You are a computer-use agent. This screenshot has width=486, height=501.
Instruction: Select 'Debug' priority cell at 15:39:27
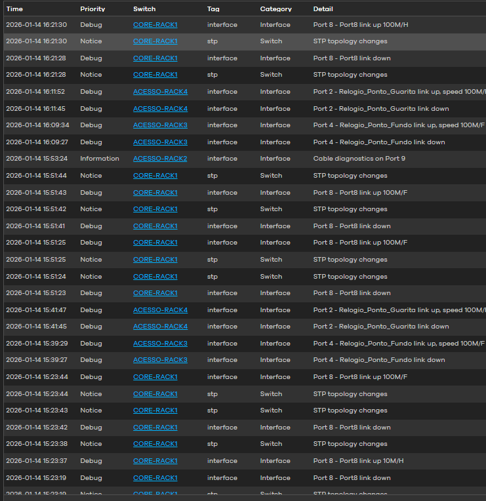tap(91, 360)
